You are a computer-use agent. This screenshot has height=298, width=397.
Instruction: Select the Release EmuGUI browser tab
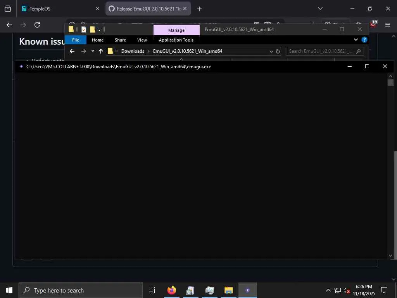tap(148, 9)
